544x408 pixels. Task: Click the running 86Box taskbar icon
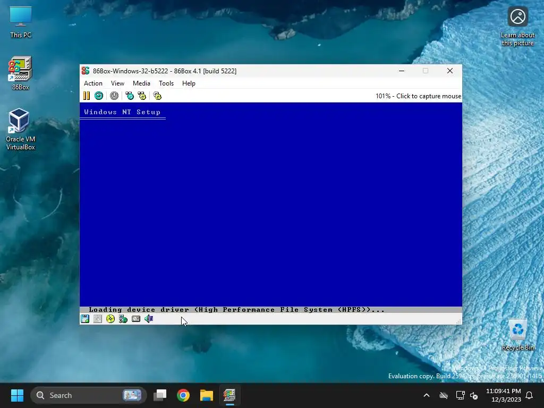pos(229,395)
